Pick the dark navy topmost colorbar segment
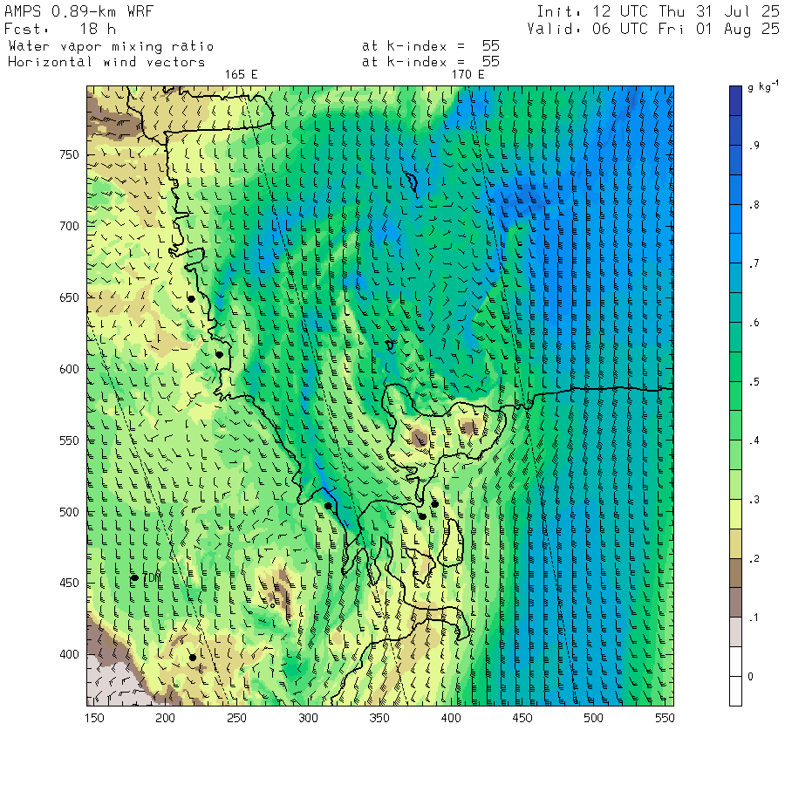This screenshot has height=785, width=785. coord(735,100)
